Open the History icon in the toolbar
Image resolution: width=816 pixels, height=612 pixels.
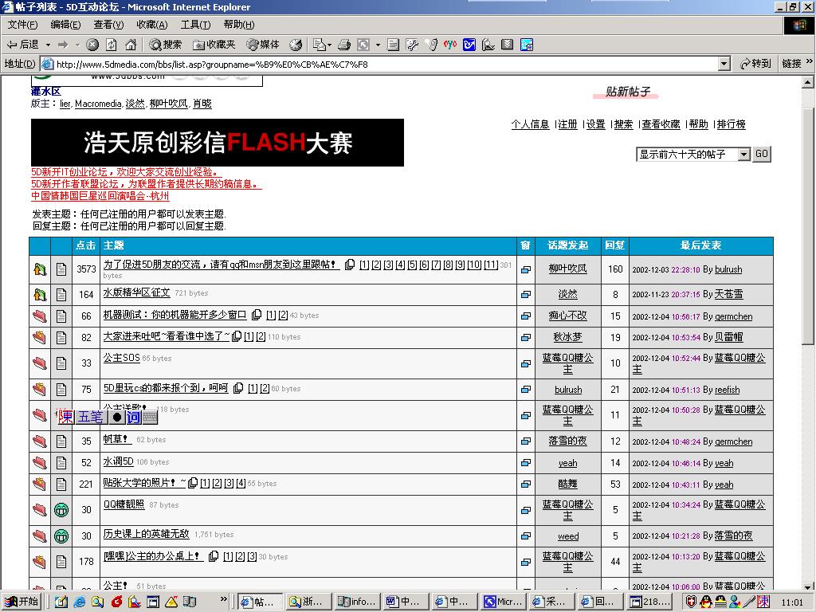coord(296,45)
